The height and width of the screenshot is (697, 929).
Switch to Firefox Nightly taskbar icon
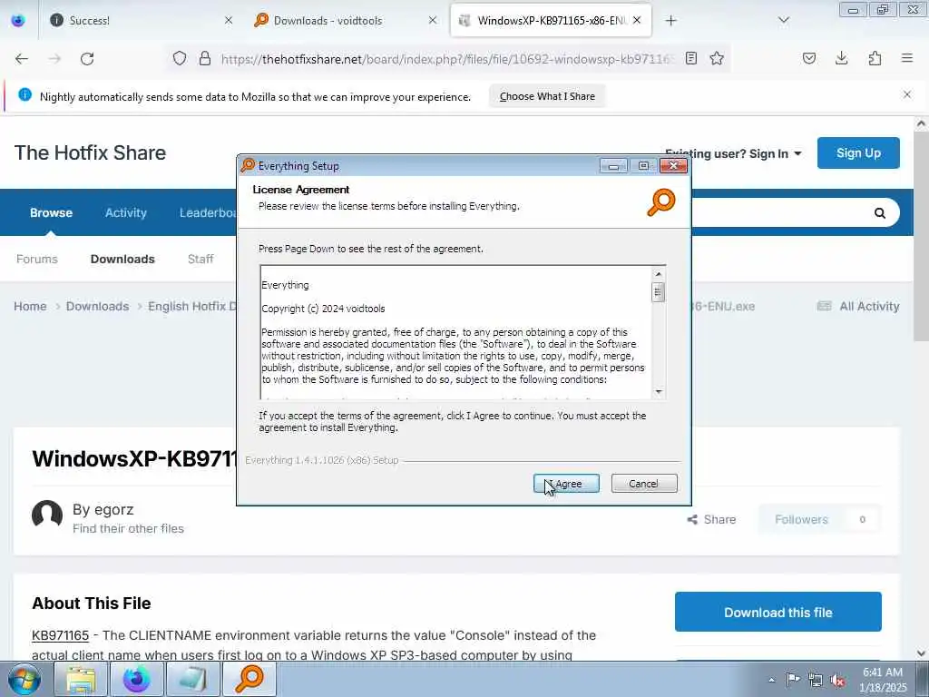pos(137,680)
